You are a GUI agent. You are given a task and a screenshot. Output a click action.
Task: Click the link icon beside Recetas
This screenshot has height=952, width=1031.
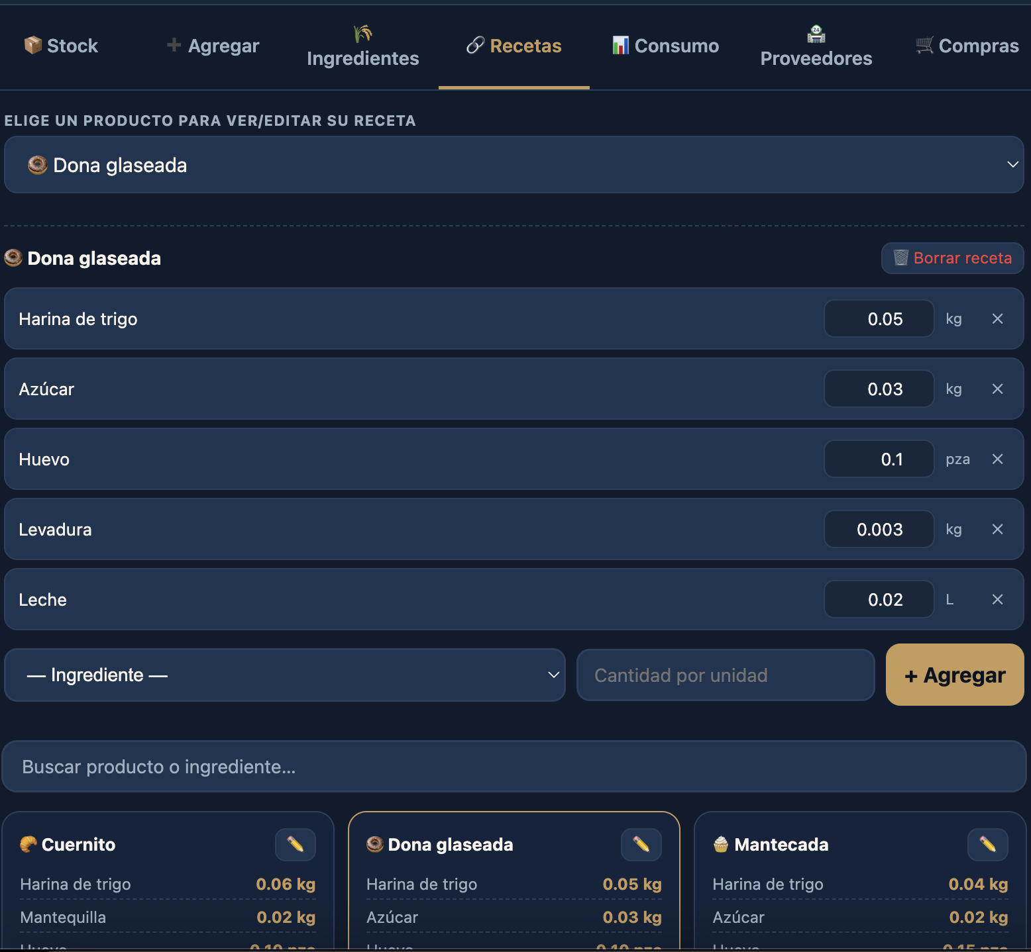(x=476, y=45)
